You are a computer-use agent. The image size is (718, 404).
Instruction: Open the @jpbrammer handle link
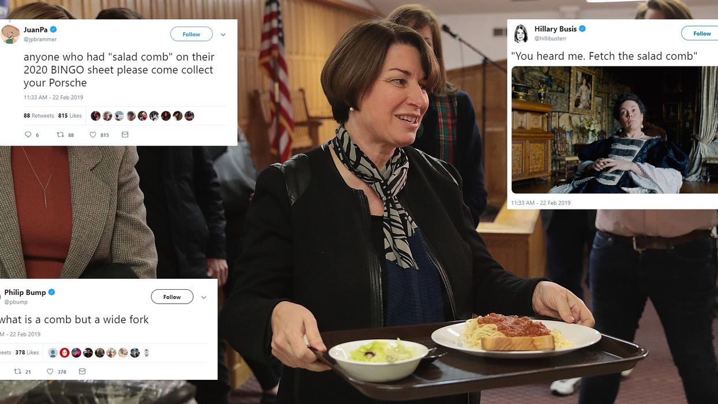pyautogui.click(x=40, y=39)
